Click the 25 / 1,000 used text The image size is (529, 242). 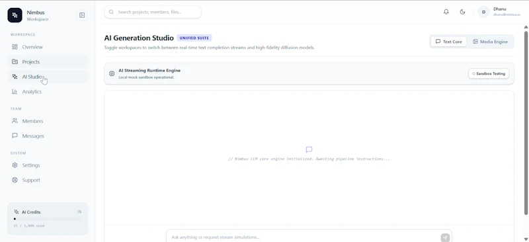click(x=28, y=225)
